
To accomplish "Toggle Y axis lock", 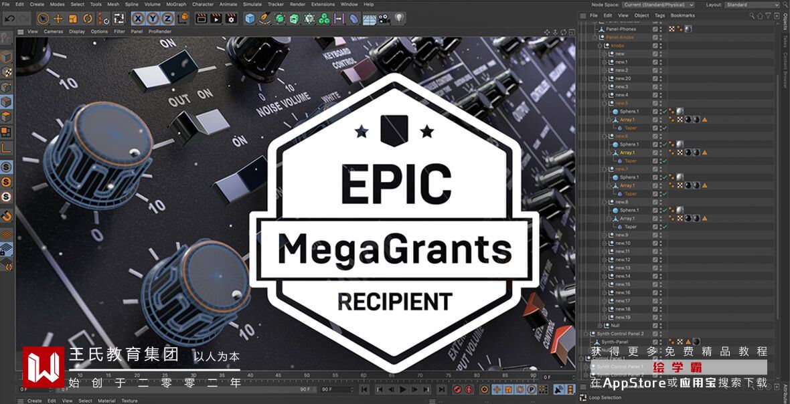I will [152, 19].
